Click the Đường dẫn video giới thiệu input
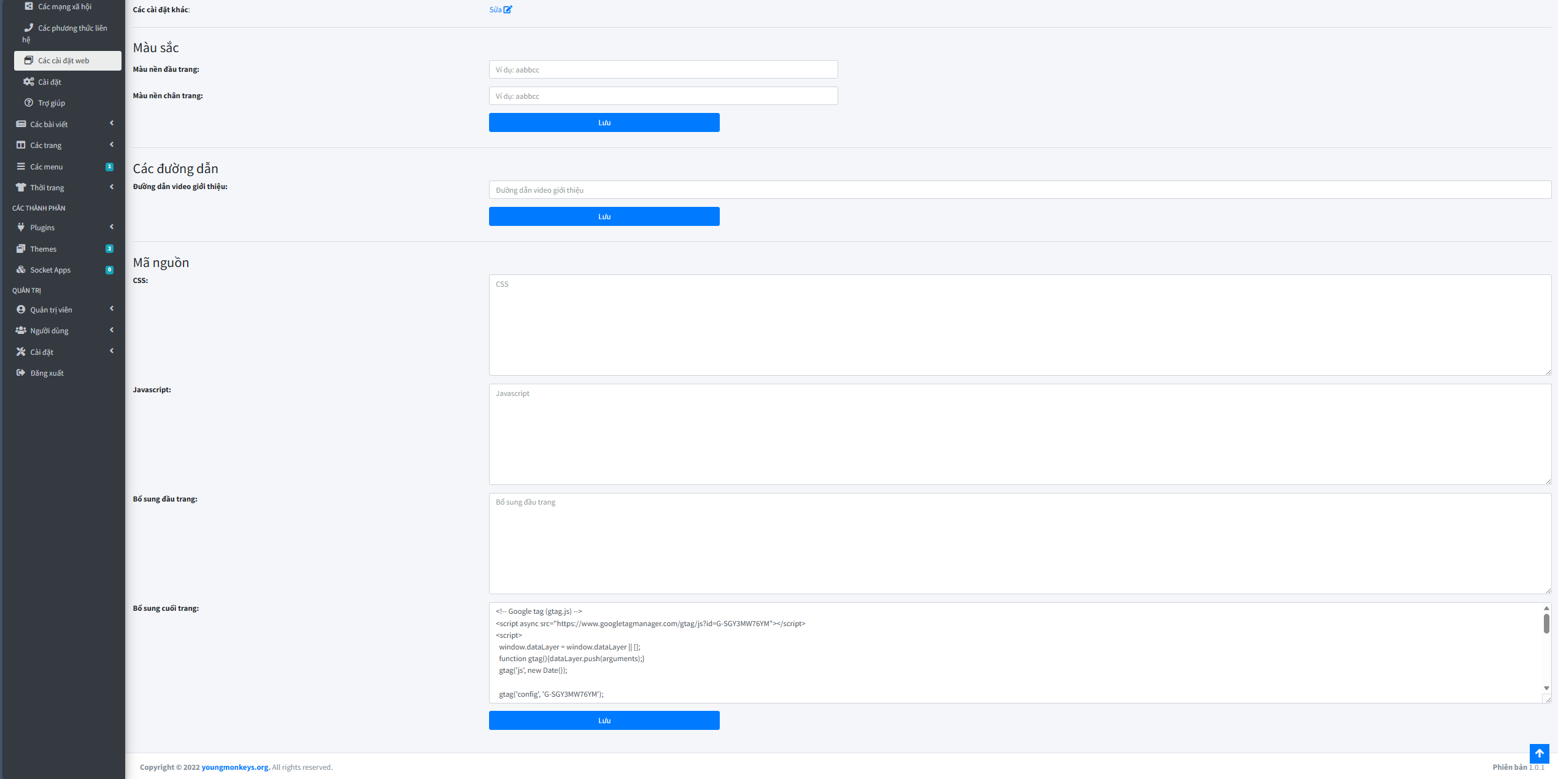The height and width of the screenshot is (779, 1558). pos(1019,190)
